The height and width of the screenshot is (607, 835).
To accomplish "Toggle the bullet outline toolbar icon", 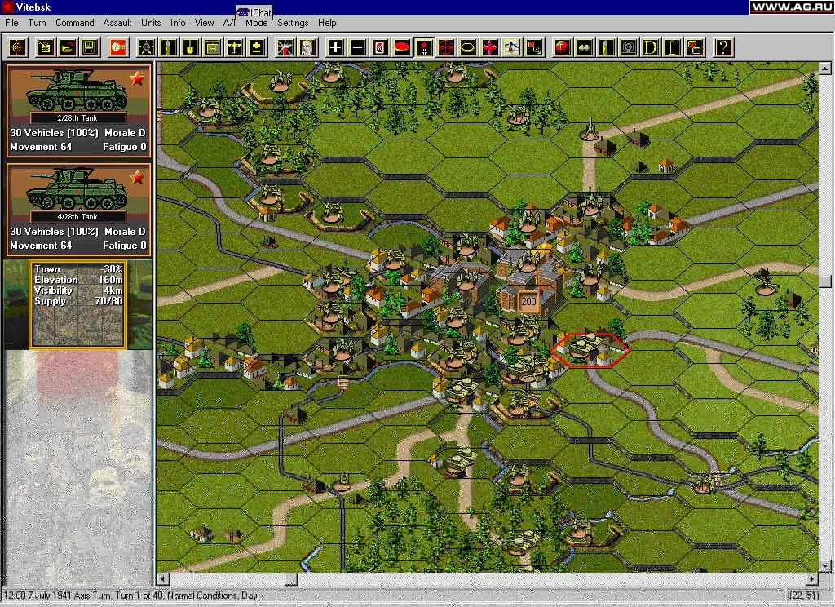I will click(x=672, y=47).
